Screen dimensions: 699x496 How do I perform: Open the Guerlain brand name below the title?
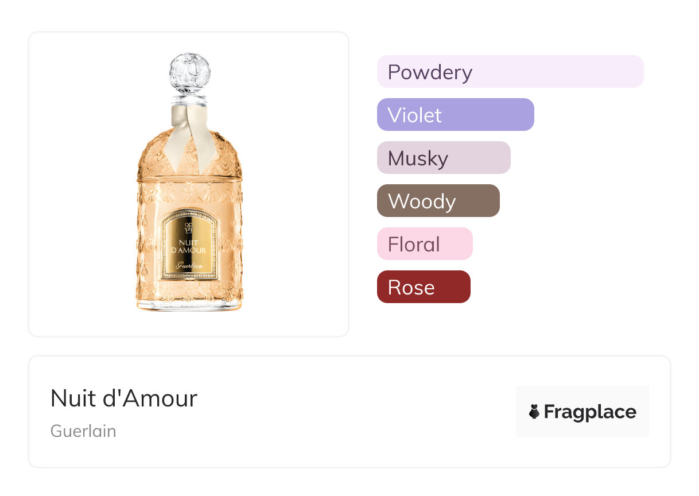tap(83, 431)
